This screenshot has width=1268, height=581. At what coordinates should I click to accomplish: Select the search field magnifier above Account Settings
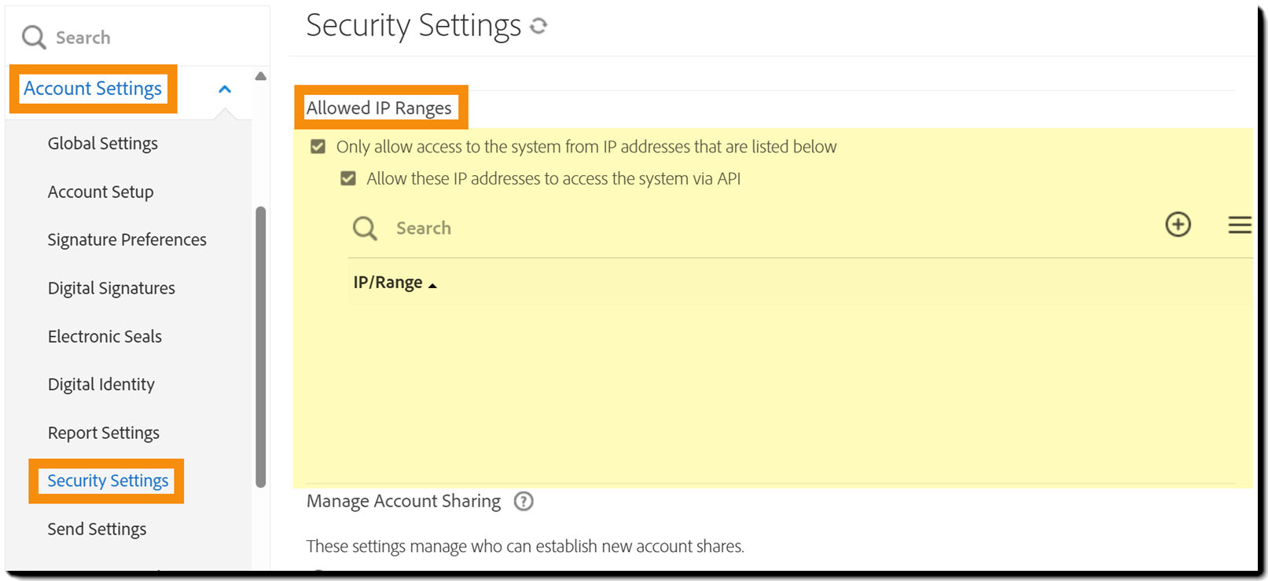pos(32,37)
